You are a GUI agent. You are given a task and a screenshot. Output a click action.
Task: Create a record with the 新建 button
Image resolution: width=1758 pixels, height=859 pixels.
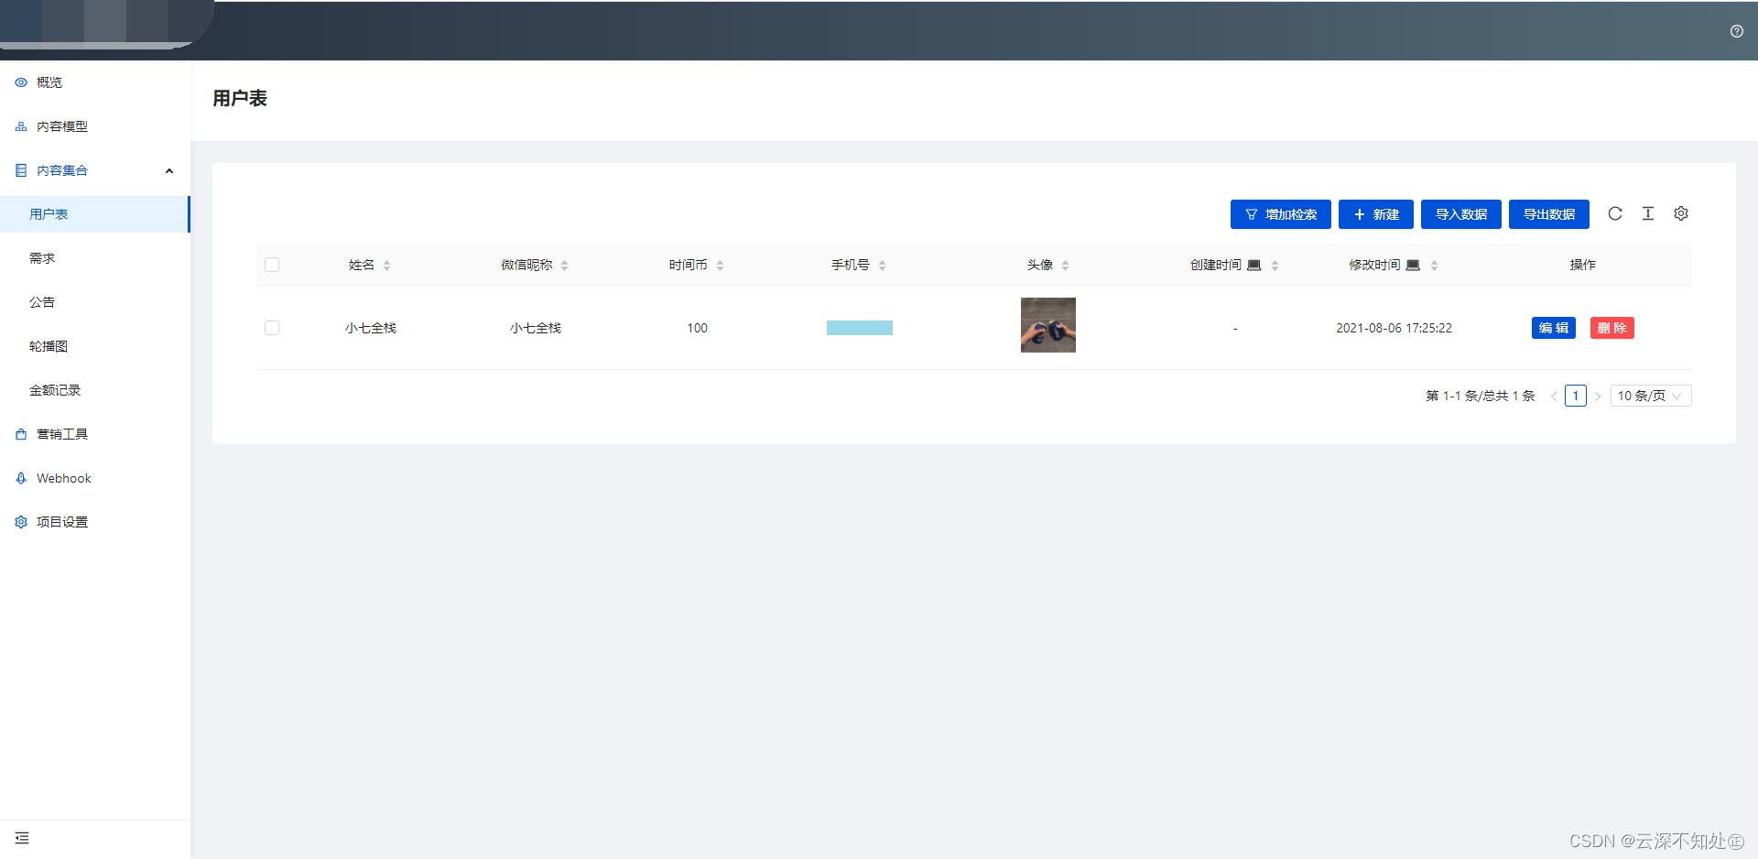click(1376, 213)
